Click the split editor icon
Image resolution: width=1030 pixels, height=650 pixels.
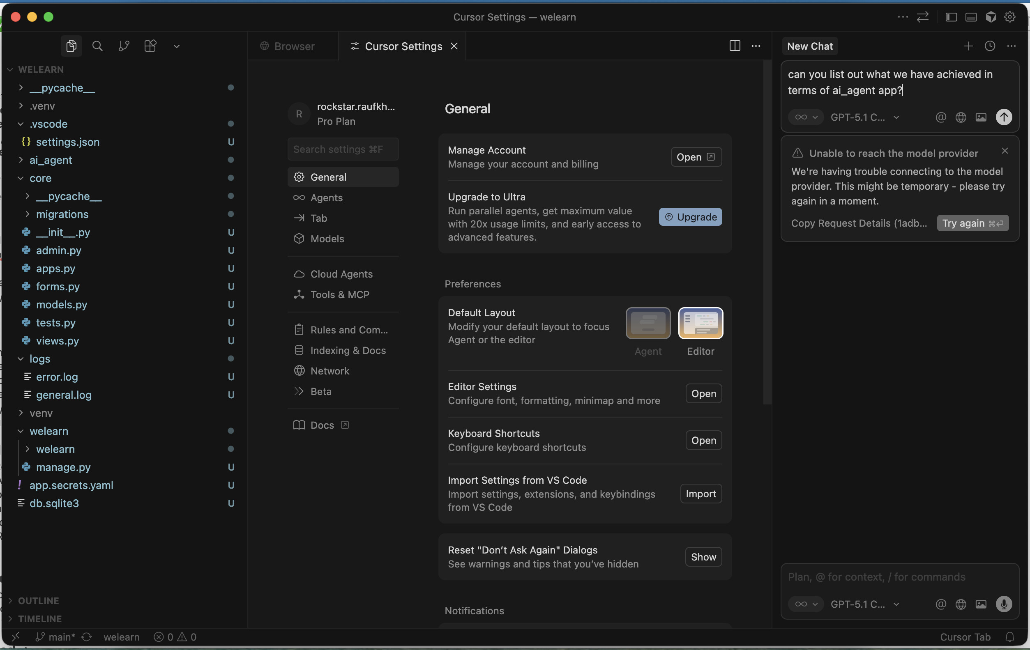[735, 46]
